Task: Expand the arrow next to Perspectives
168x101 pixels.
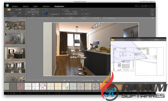Action: 65,6
